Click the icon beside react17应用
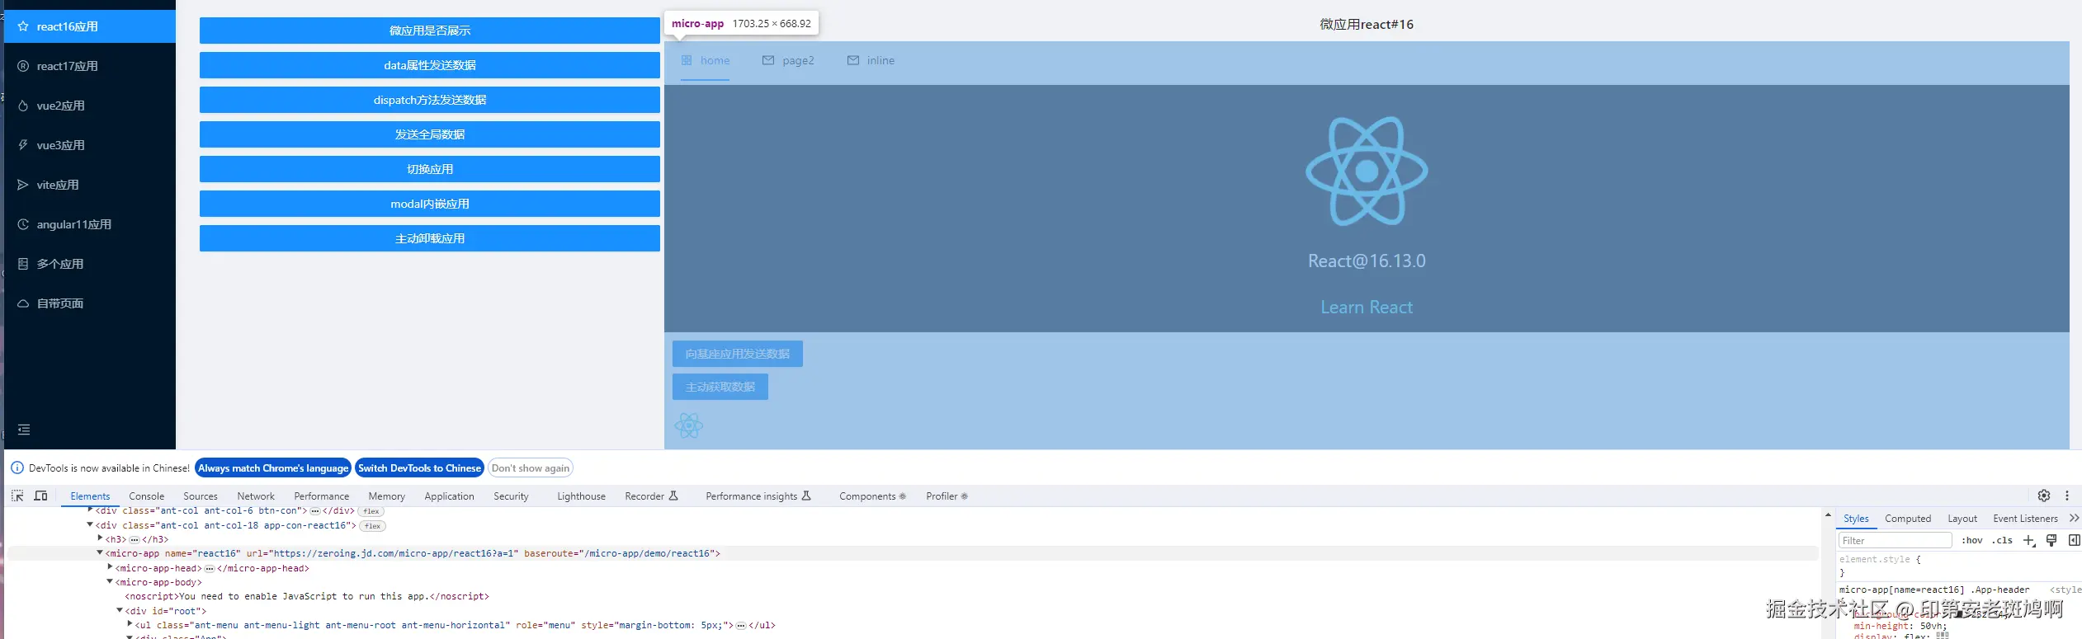2082x639 pixels. tap(23, 66)
